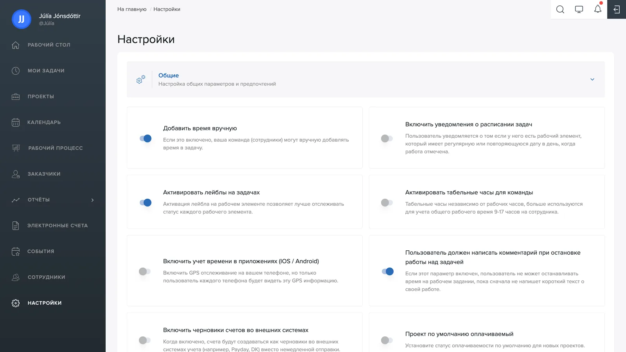Select Сотрудники in sidebar
This screenshot has height=352, width=626.
coord(46,277)
